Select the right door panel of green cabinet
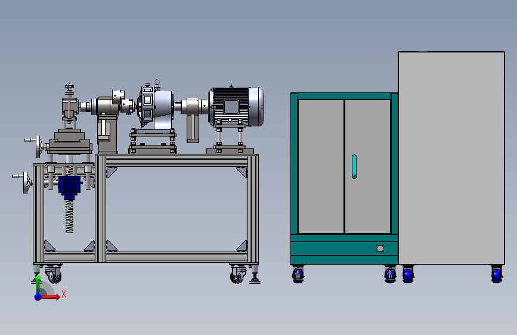The width and height of the screenshot is (517, 335). [x=368, y=166]
